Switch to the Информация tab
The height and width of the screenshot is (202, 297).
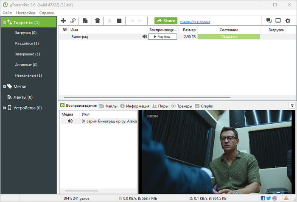(135, 106)
